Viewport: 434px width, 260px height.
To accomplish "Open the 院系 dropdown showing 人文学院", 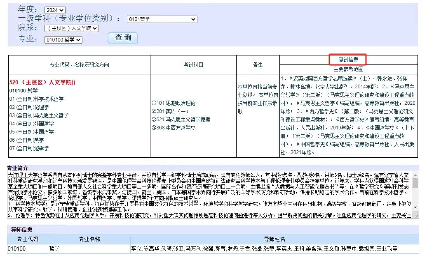I will click(x=72, y=28).
